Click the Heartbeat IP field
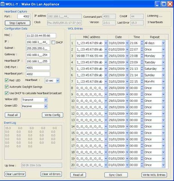174x181 pixels. pos(38,61)
